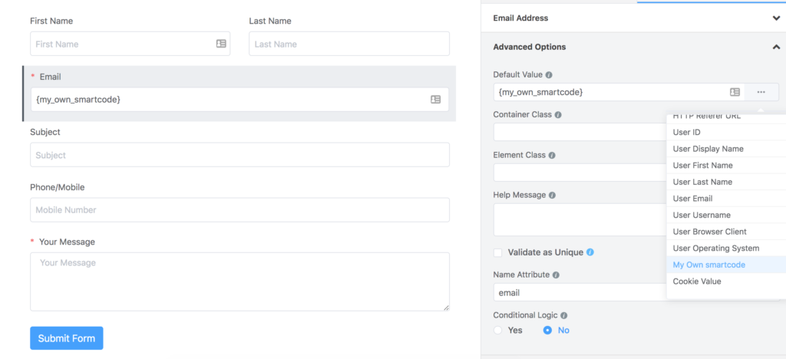
Task: Select No for Conditional Logic
Action: click(547, 330)
